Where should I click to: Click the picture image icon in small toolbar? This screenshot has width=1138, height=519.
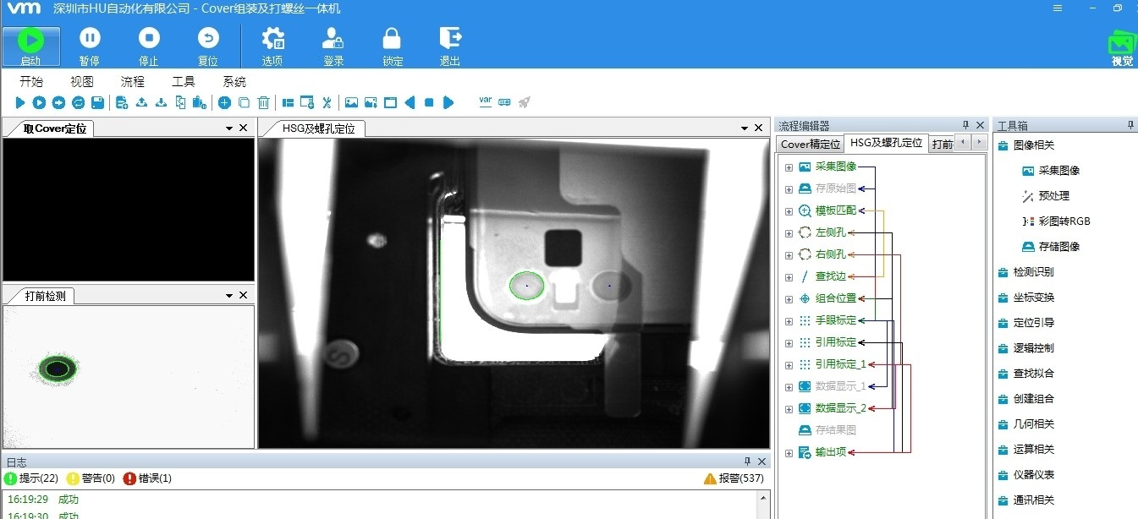pos(351,103)
